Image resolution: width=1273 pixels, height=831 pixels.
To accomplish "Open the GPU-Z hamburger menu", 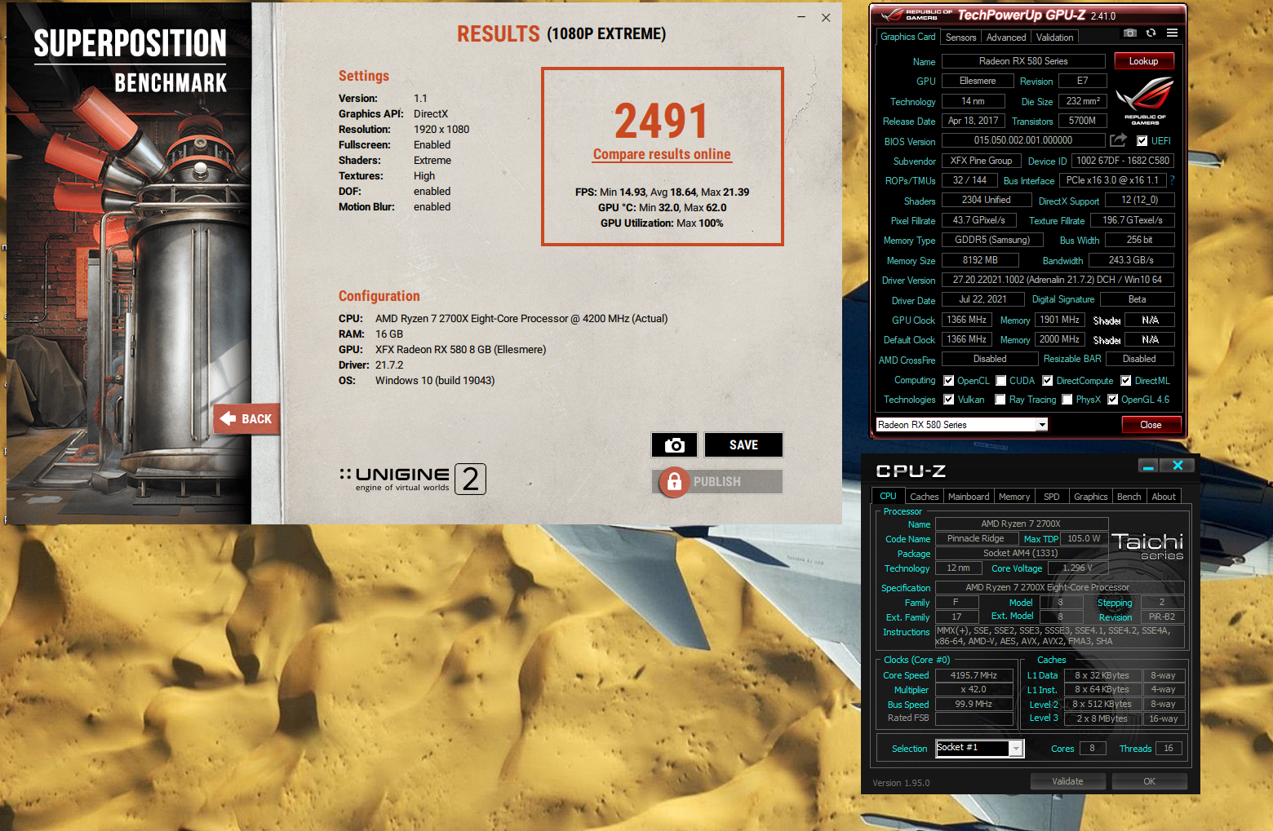I will tap(1172, 33).
